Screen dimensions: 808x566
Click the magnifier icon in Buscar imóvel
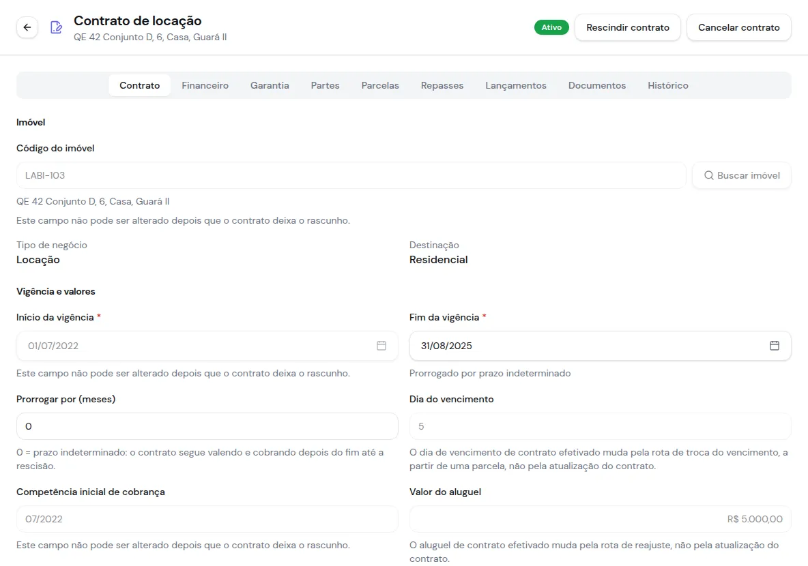pyautogui.click(x=709, y=175)
